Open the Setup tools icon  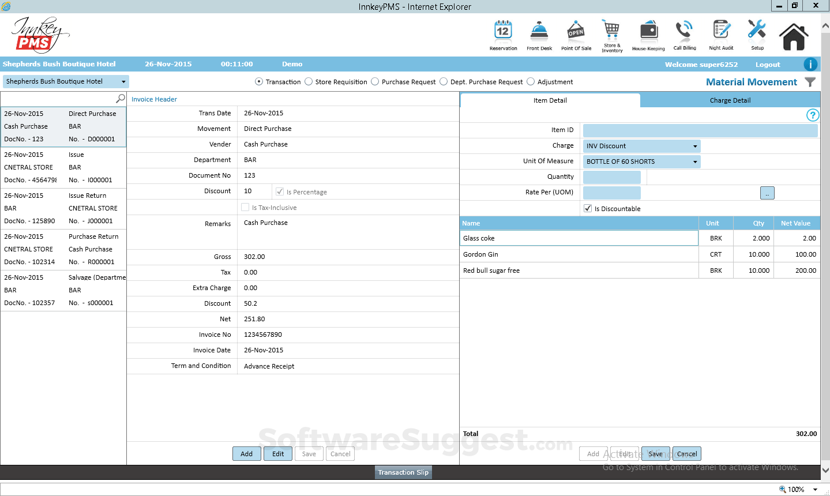[757, 31]
